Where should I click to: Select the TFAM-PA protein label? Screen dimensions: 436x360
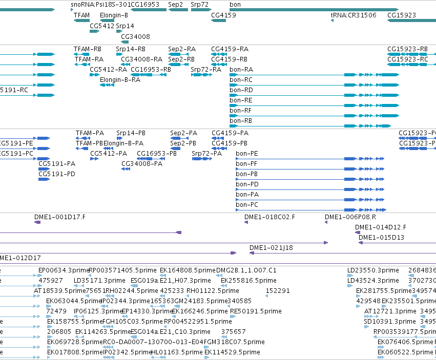point(90,134)
